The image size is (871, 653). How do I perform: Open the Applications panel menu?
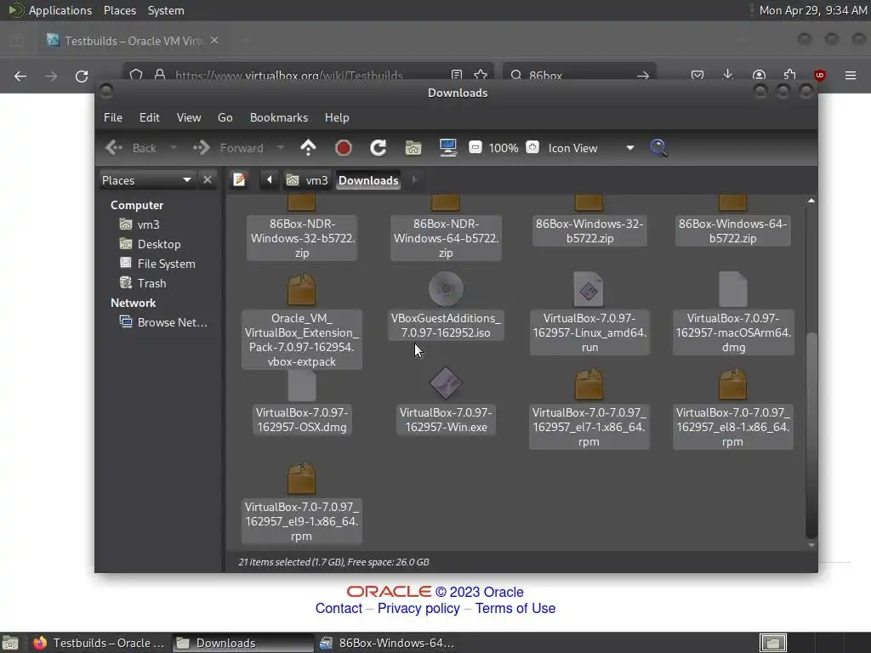(x=50, y=10)
